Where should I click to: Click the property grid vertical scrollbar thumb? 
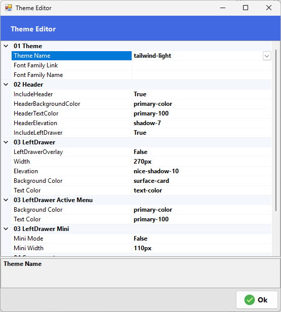click(276, 130)
